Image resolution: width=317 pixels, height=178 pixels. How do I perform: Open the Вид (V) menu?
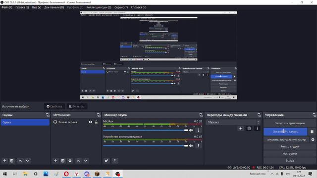(x=37, y=7)
